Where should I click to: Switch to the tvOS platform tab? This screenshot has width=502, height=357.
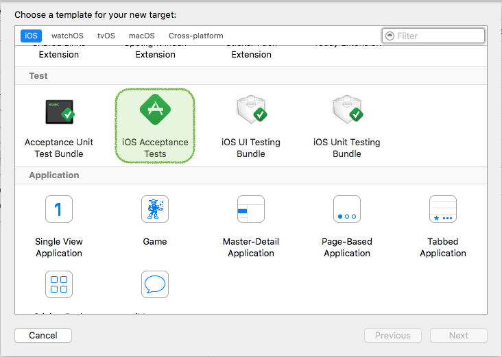click(106, 36)
